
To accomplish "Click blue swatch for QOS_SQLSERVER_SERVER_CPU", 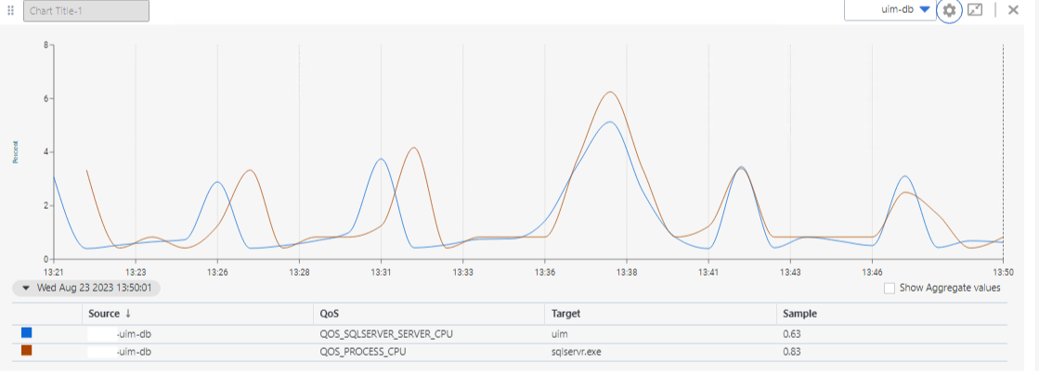I will [27, 333].
